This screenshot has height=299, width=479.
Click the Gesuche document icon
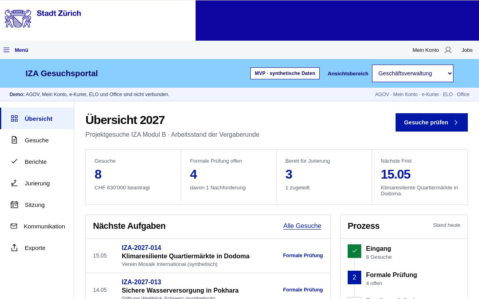coord(14,140)
